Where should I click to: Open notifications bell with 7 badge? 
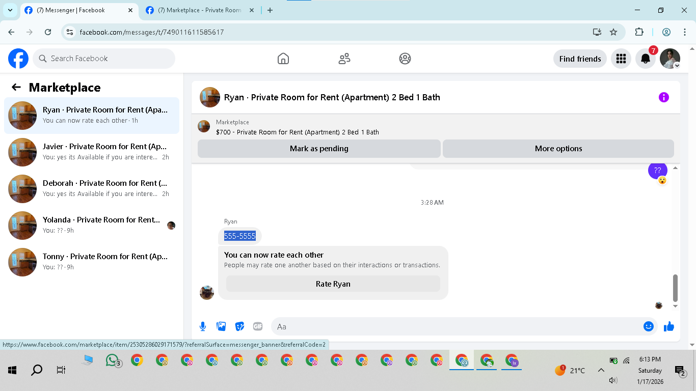point(646,59)
